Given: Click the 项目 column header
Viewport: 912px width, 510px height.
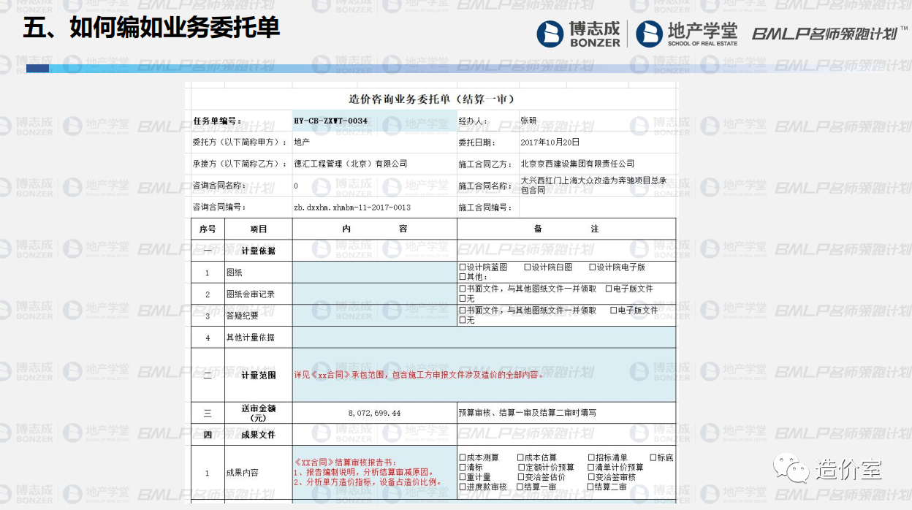Looking at the screenshot, I should 259,229.
